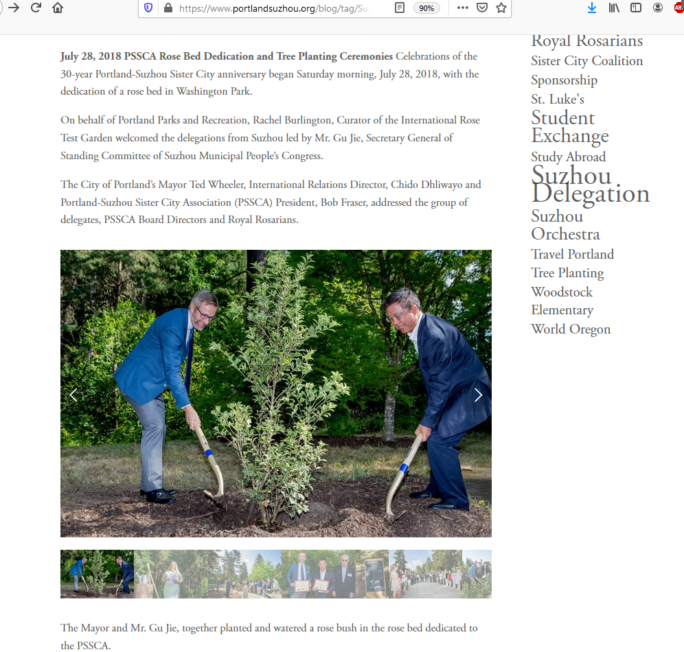This screenshot has height=652, width=684.
Task: Open the downloads arrow icon
Action: click(592, 8)
